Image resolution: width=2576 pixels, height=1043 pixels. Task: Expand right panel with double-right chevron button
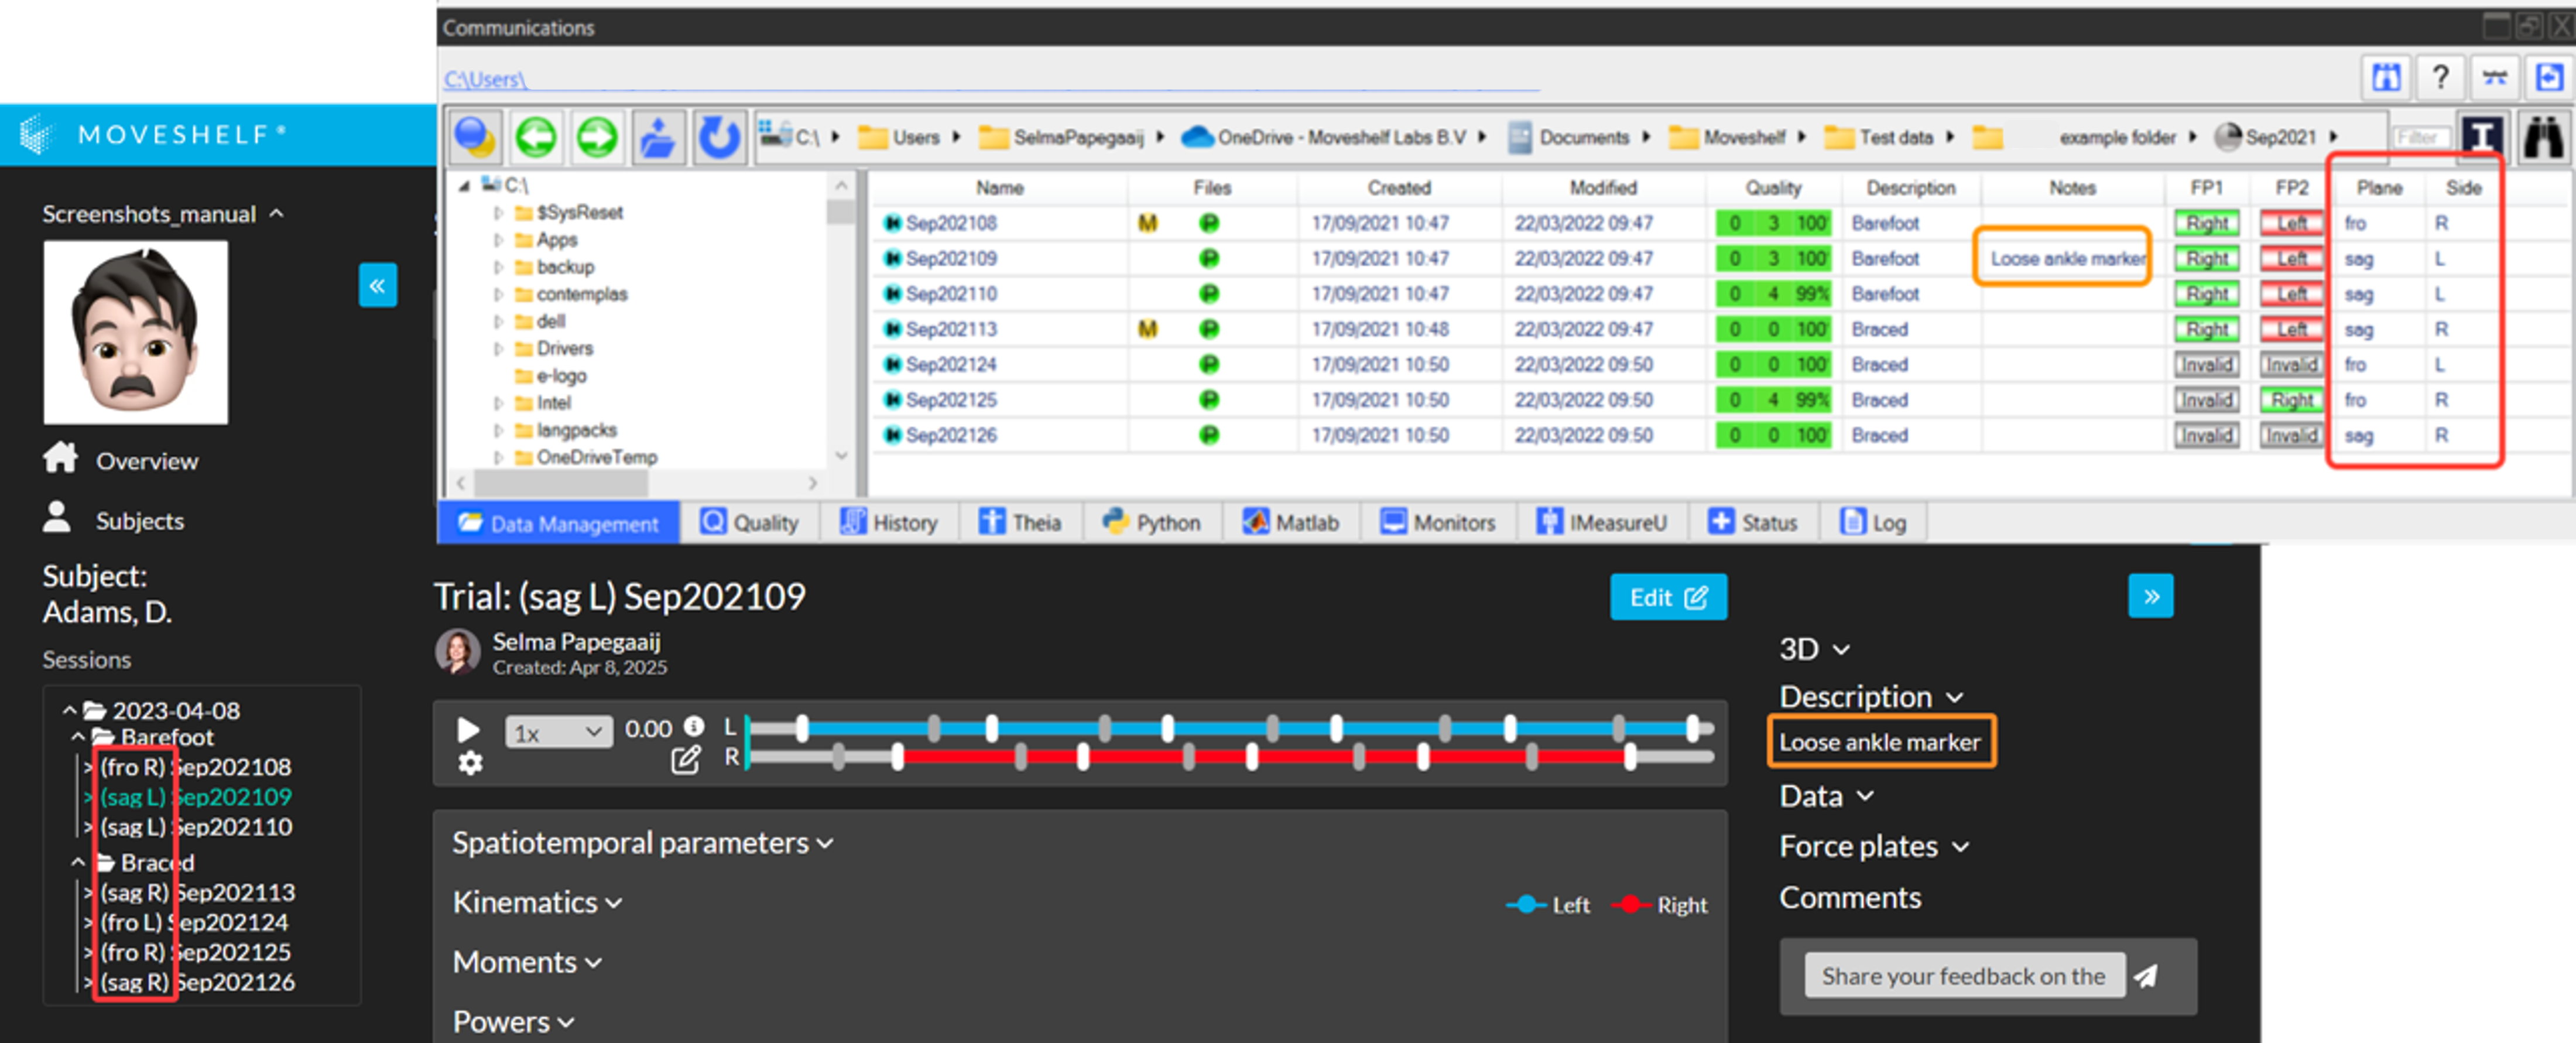coord(2151,597)
